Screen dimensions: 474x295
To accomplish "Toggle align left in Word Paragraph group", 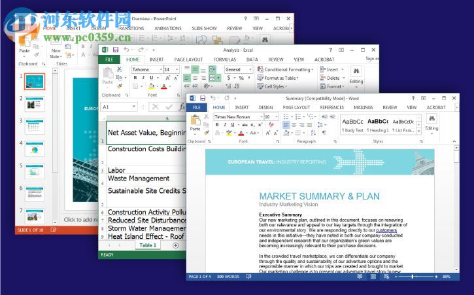I will point(286,125).
